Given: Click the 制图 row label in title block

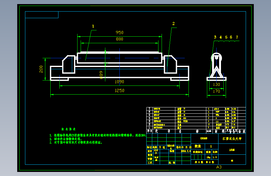Looking at the screenshot, I should (x=150, y=155).
